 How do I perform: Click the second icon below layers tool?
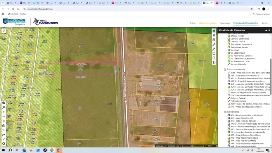click(x=214, y=35)
